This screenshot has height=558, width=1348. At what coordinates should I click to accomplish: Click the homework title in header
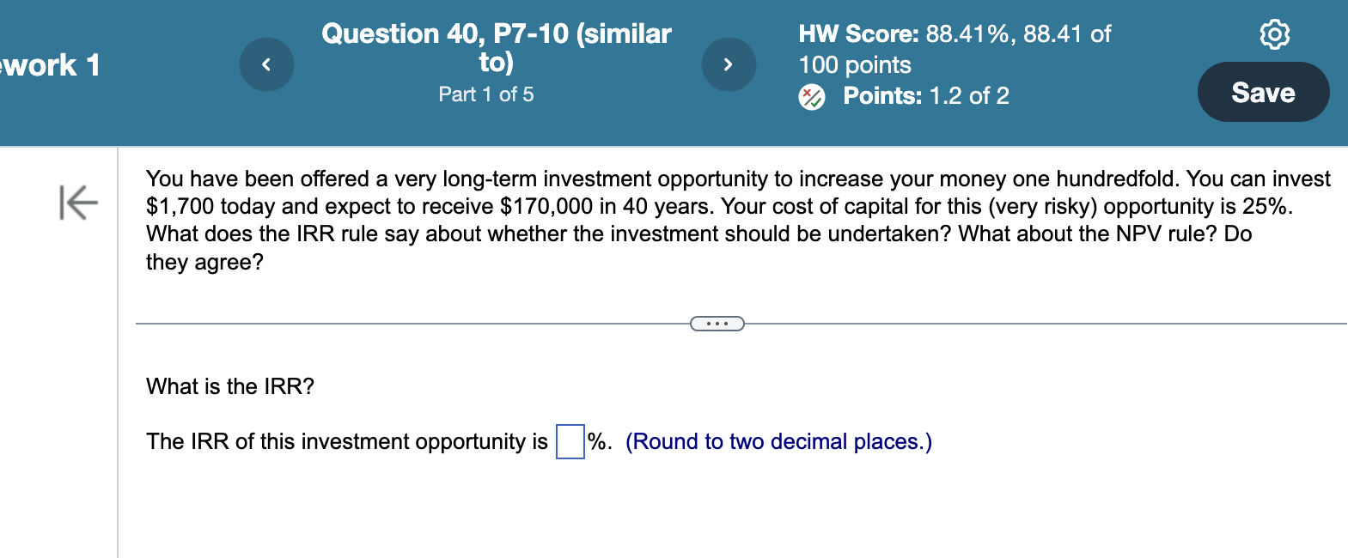(50, 65)
